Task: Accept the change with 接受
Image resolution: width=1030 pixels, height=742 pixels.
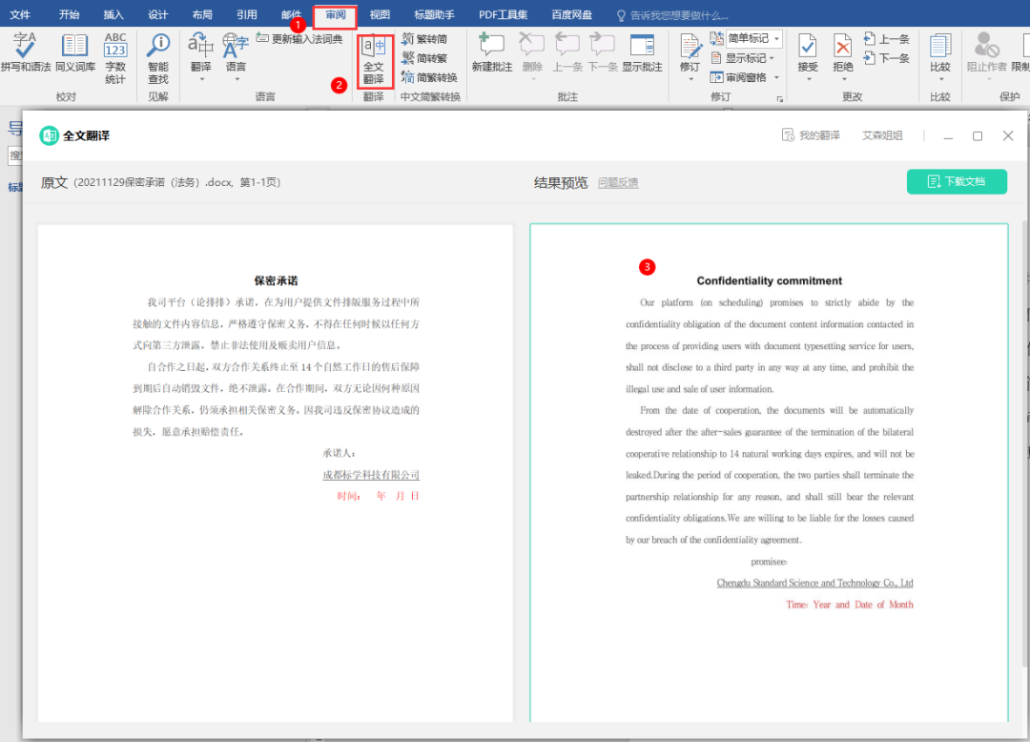Action: [807, 52]
